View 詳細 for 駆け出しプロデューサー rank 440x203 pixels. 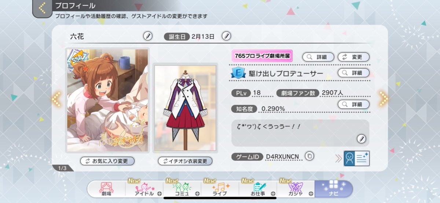353,73
